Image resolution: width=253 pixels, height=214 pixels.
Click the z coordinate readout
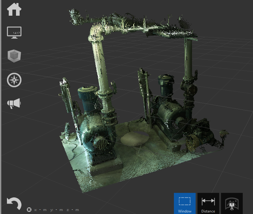pyautogui.click(x=73, y=210)
